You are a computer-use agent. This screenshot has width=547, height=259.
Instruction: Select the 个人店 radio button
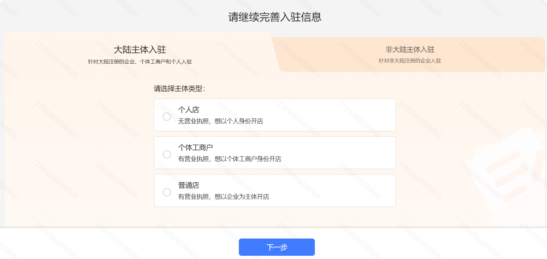pyautogui.click(x=167, y=117)
